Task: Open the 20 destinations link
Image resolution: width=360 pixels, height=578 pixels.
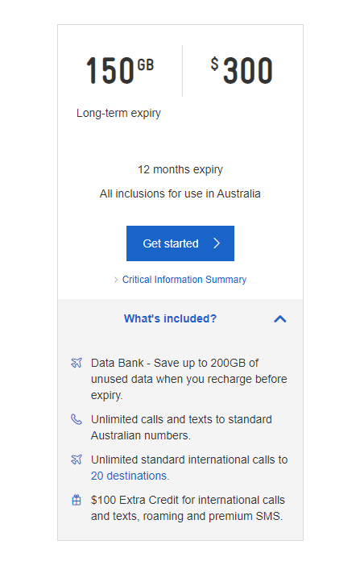Action: point(130,476)
